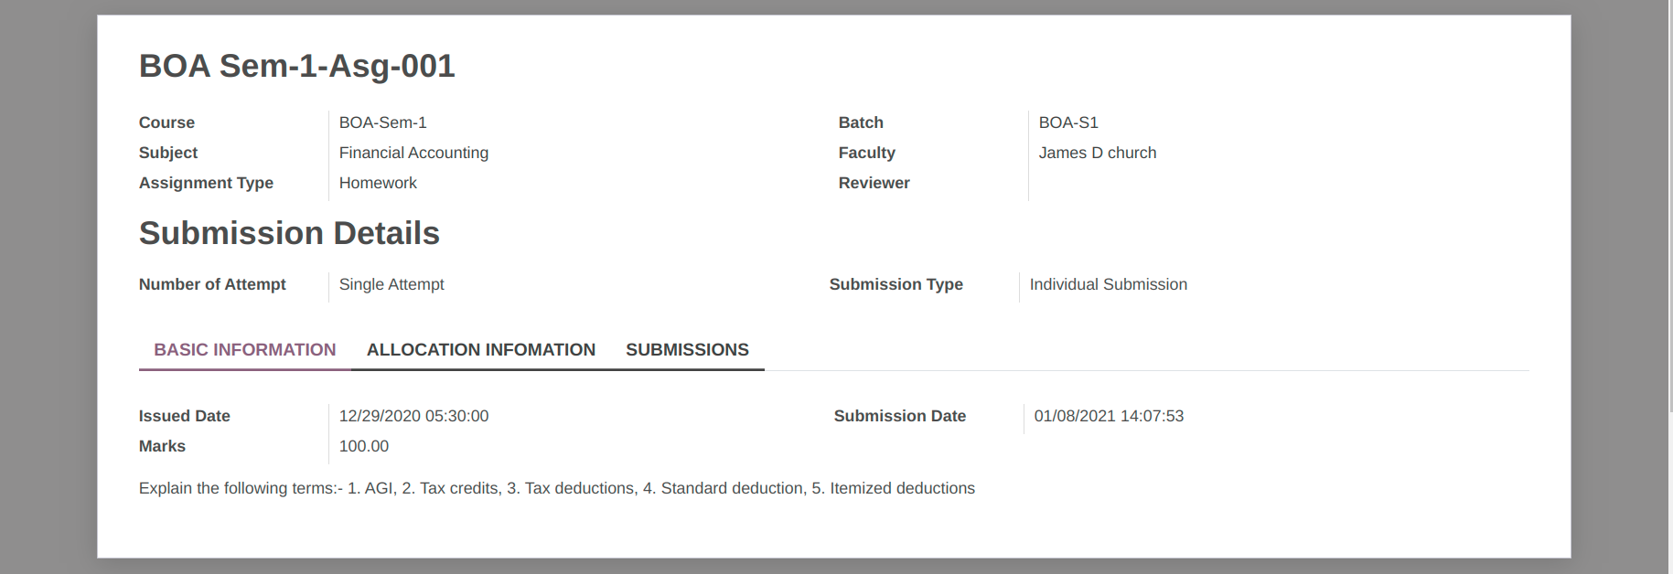Viewport: 1673px width, 574px height.
Task: Click the issued date 12/29/2020 05:30:00
Action: (x=413, y=416)
